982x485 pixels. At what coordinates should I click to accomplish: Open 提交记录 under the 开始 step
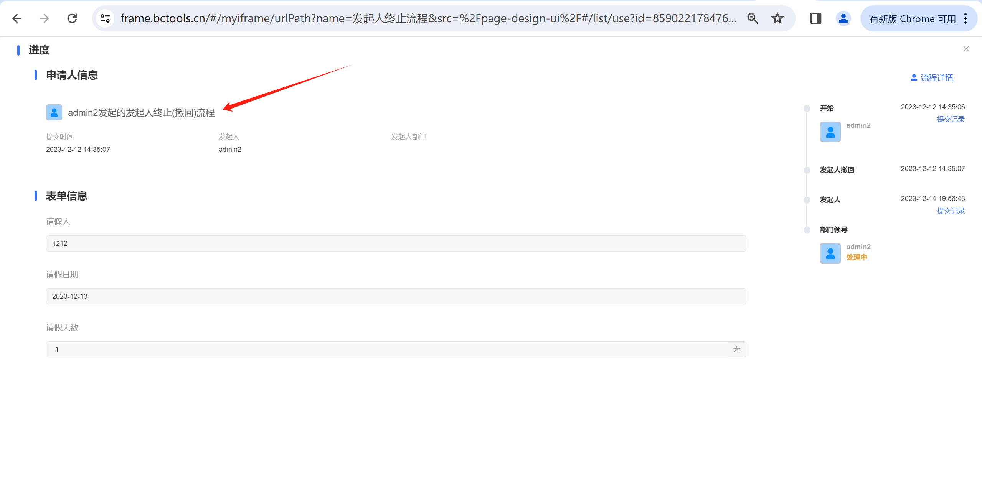pos(950,119)
